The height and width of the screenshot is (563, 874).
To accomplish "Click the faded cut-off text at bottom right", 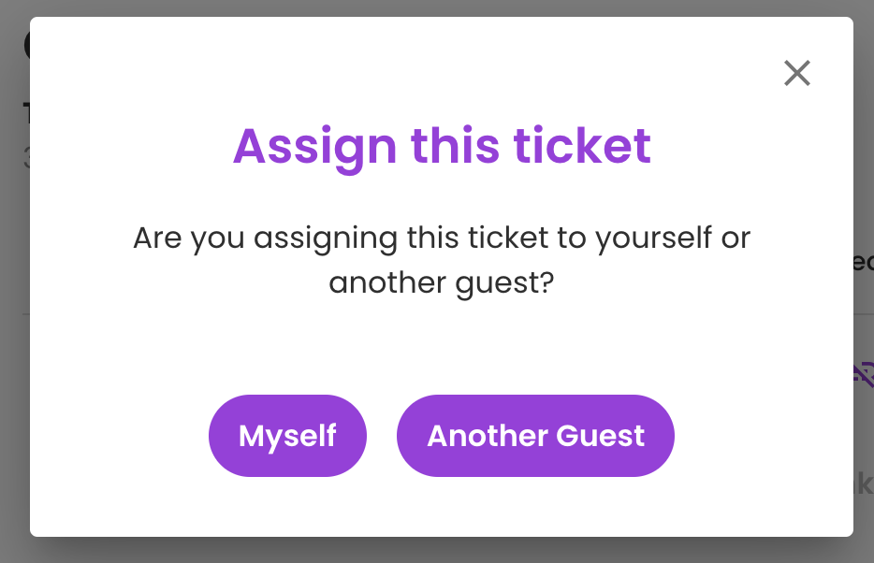I will [864, 484].
